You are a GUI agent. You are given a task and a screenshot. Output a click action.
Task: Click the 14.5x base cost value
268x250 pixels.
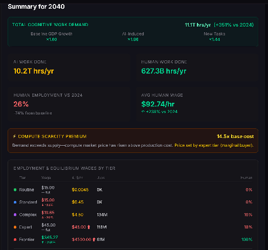[x=235, y=137]
